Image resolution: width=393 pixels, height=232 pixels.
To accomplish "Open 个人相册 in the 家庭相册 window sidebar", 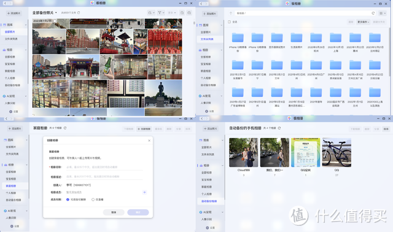I will pos(11,193).
